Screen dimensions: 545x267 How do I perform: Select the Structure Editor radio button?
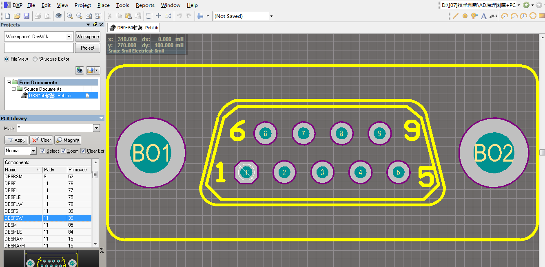point(35,59)
